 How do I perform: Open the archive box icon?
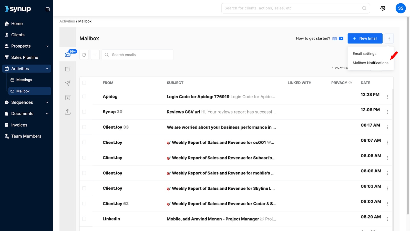[68, 97]
